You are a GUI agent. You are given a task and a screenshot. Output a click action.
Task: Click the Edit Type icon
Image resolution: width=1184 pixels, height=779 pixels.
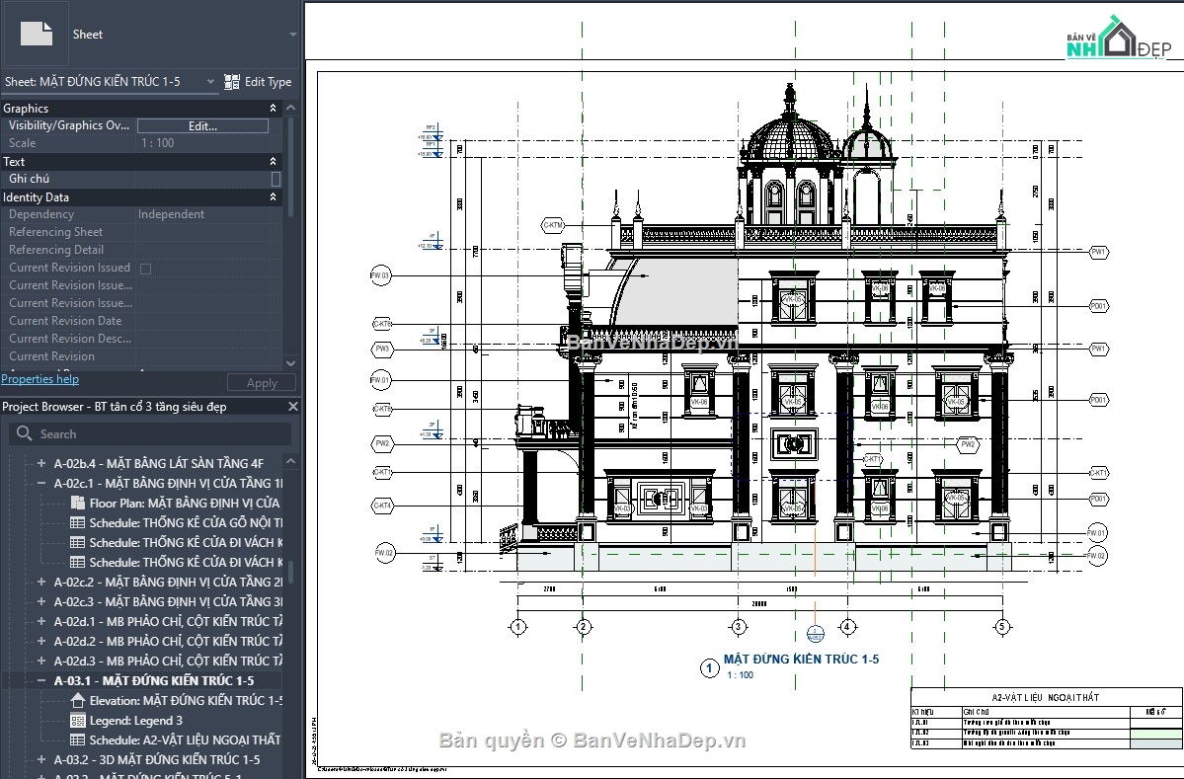(232, 82)
